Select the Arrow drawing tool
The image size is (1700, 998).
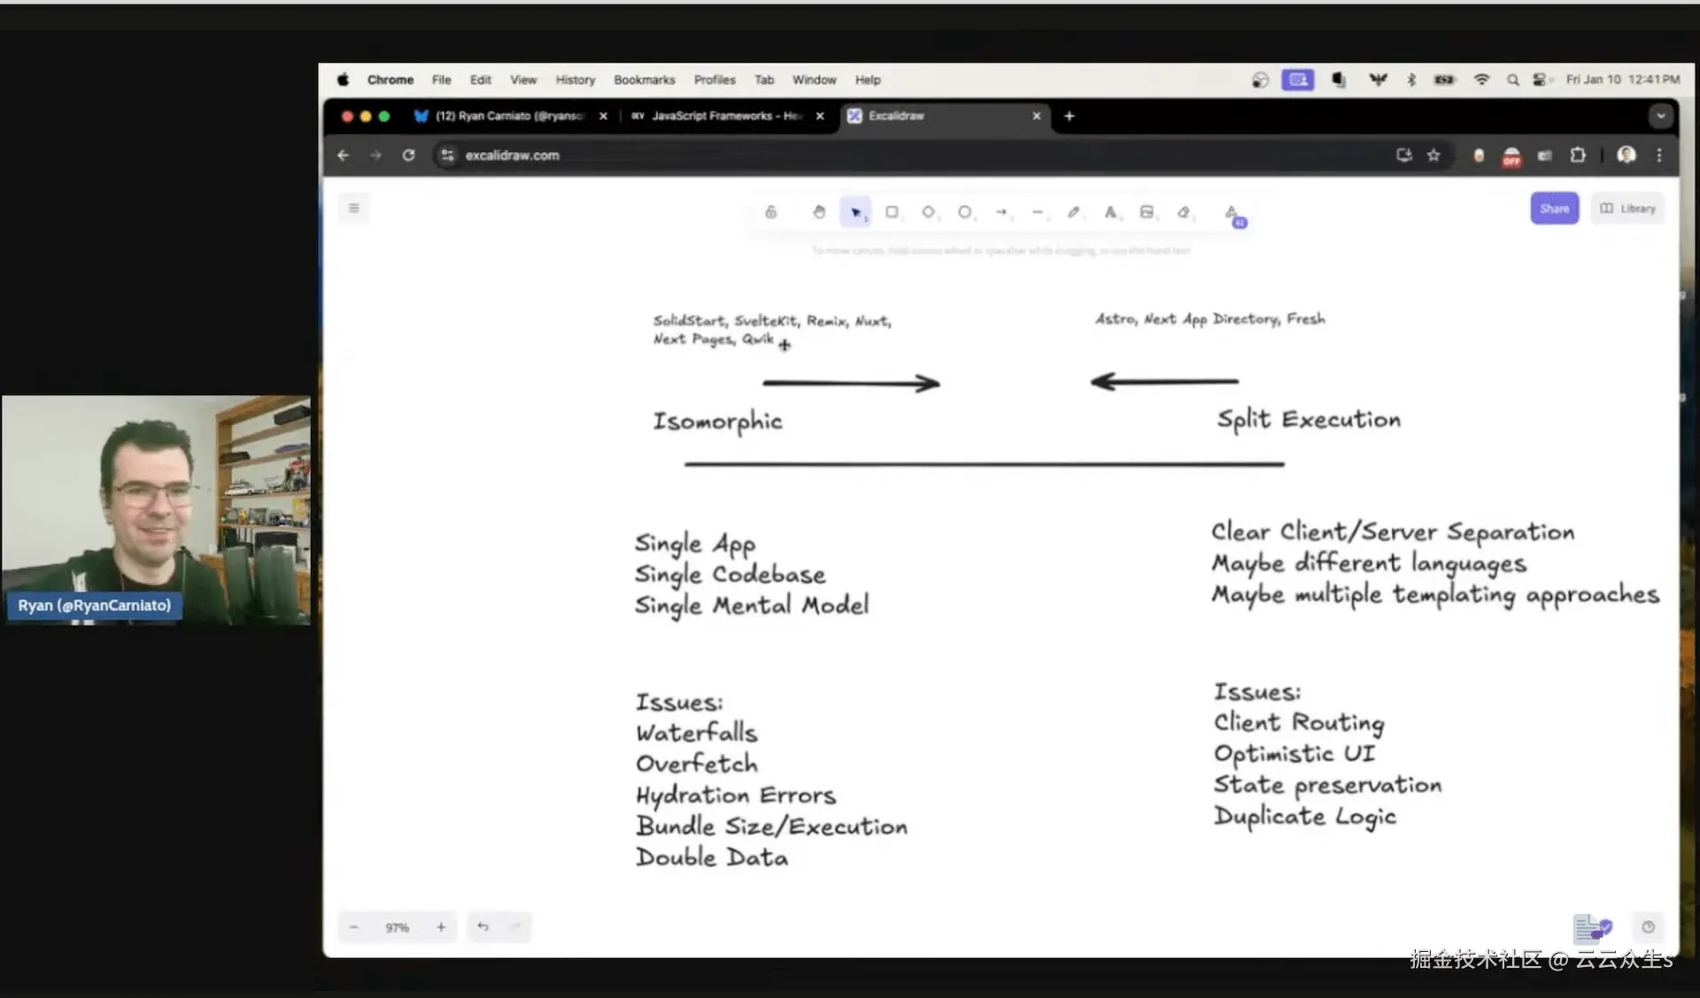[1001, 213]
